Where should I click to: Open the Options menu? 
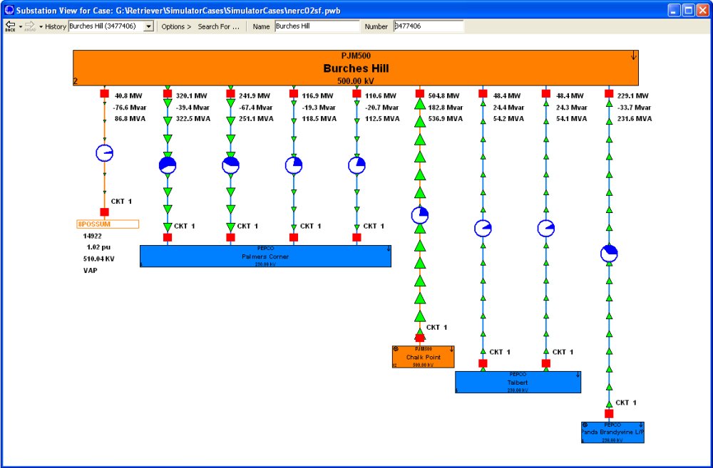point(175,26)
